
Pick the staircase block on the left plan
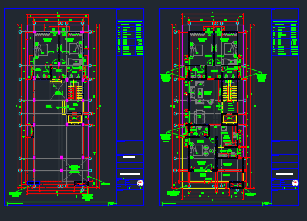point(75,90)
